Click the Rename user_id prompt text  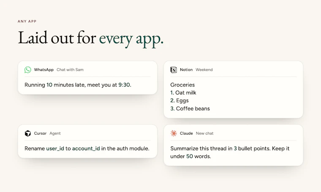coord(87,149)
